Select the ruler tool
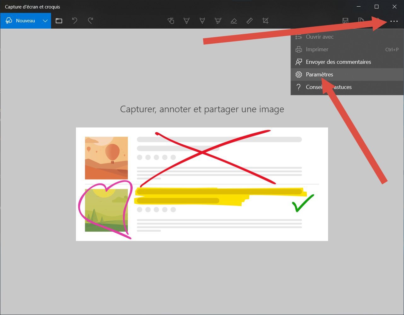Viewport: 404px width, 315px height. pyautogui.click(x=249, y=21)
